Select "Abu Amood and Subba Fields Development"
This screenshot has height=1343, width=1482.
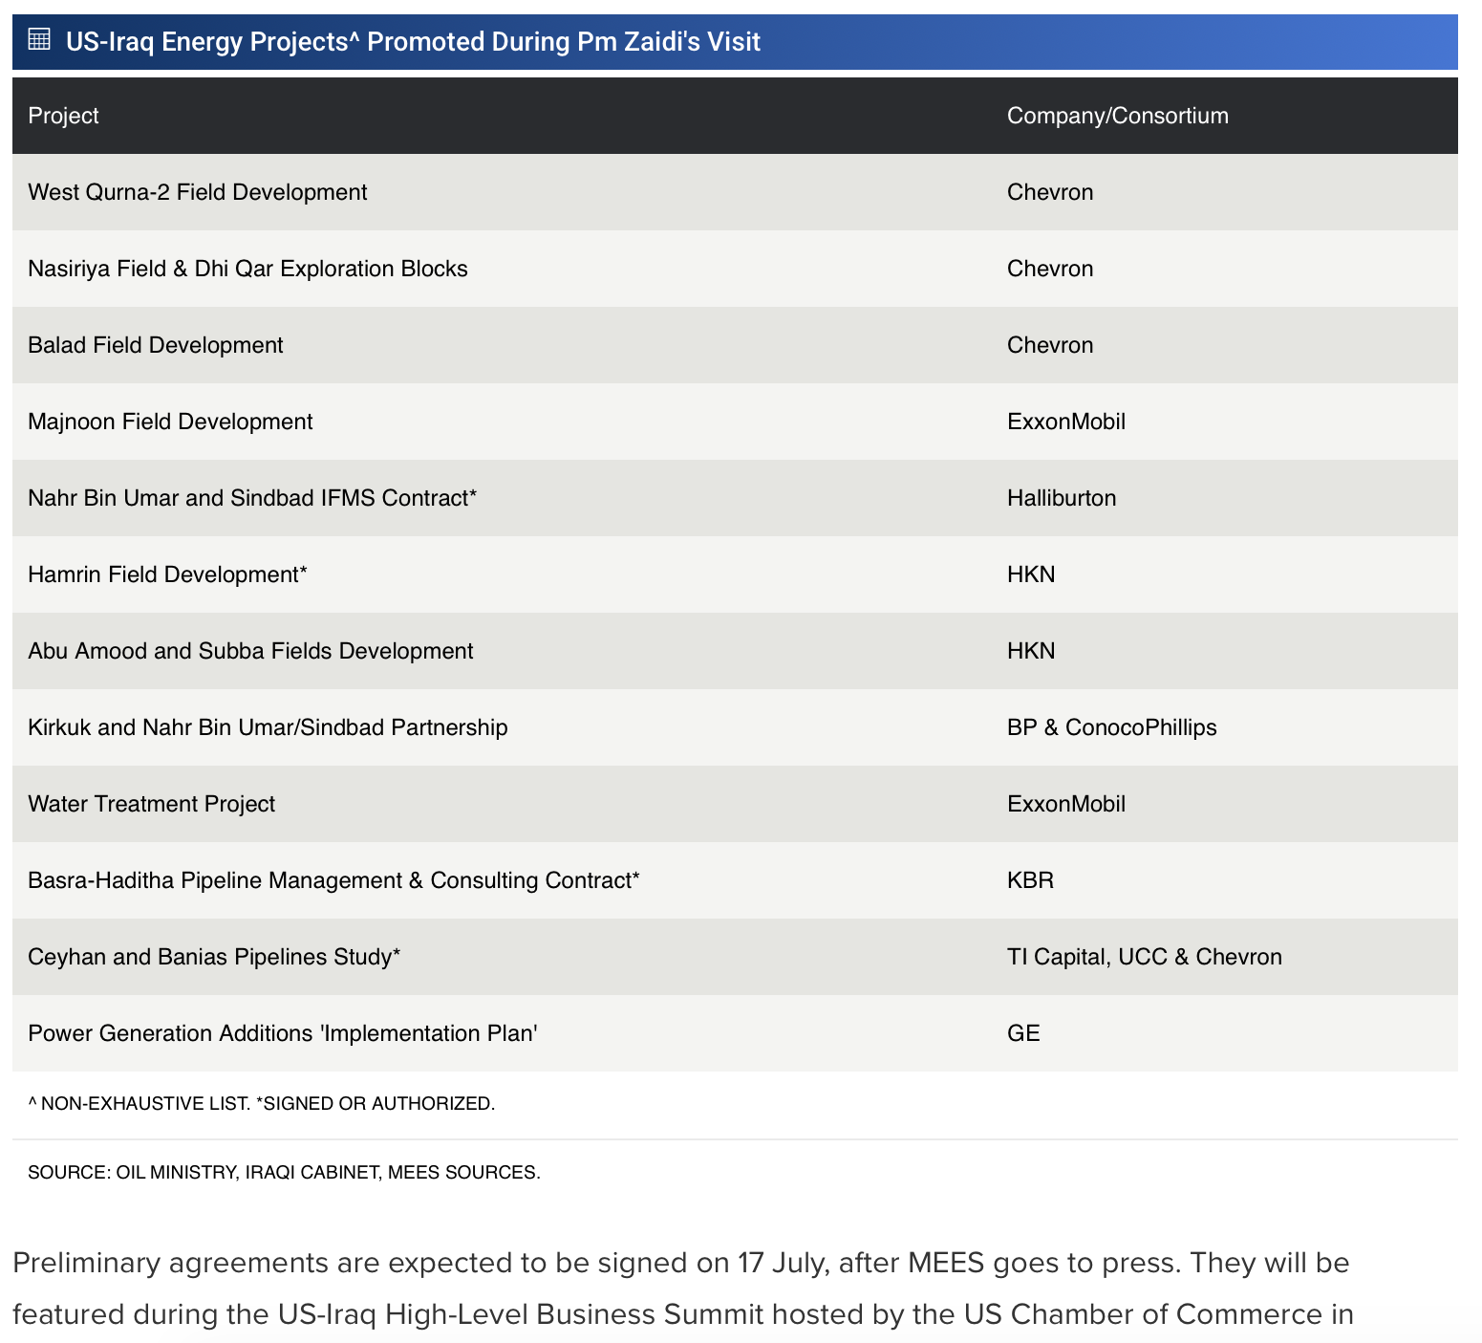[250, 651]
